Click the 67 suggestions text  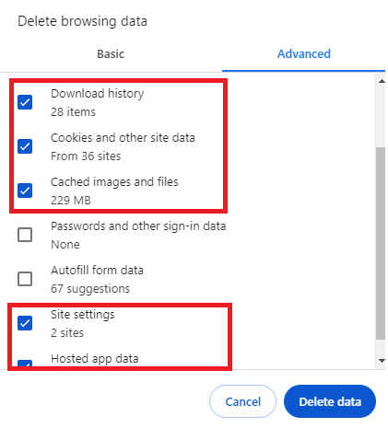tap(90, 289)
